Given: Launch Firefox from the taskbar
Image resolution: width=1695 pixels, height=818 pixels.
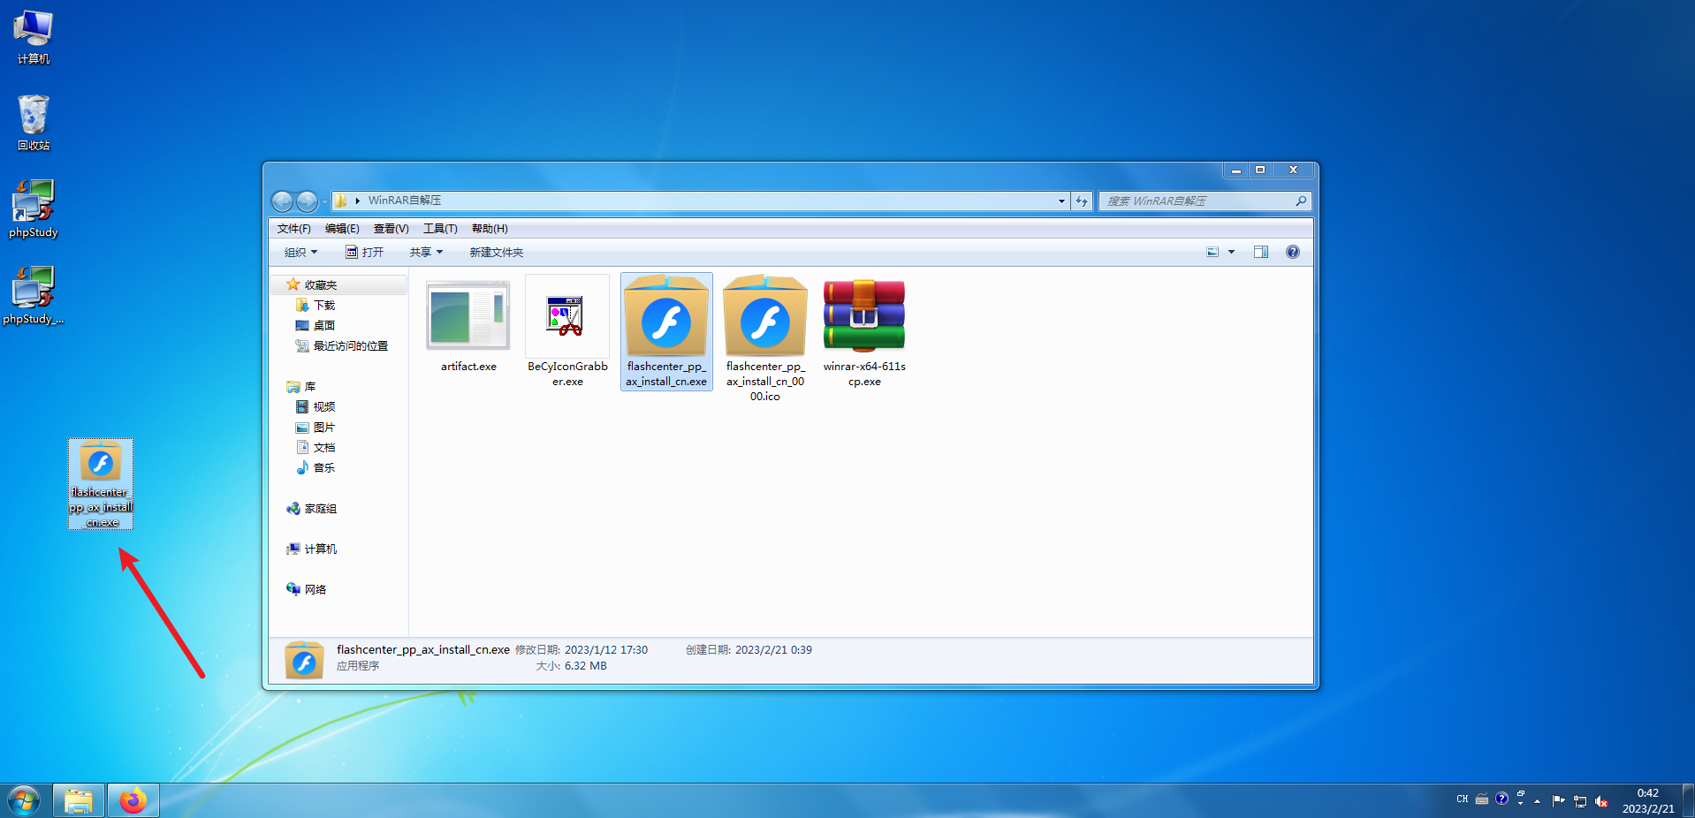Looking at the screenshot, I should click(x=133, y=801).
